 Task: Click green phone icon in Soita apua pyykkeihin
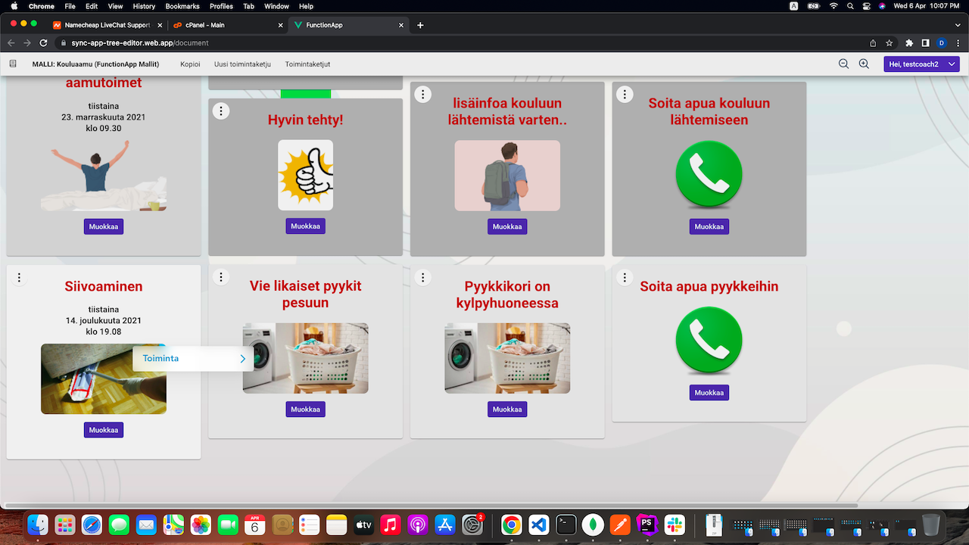pos(709,340)
